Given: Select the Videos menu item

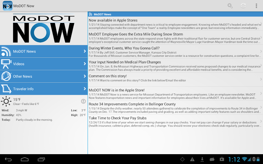Looking at the screenshot, I should (x=44, y=64).
